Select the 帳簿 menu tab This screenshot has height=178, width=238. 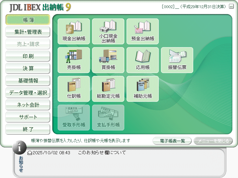coord(28,20)
